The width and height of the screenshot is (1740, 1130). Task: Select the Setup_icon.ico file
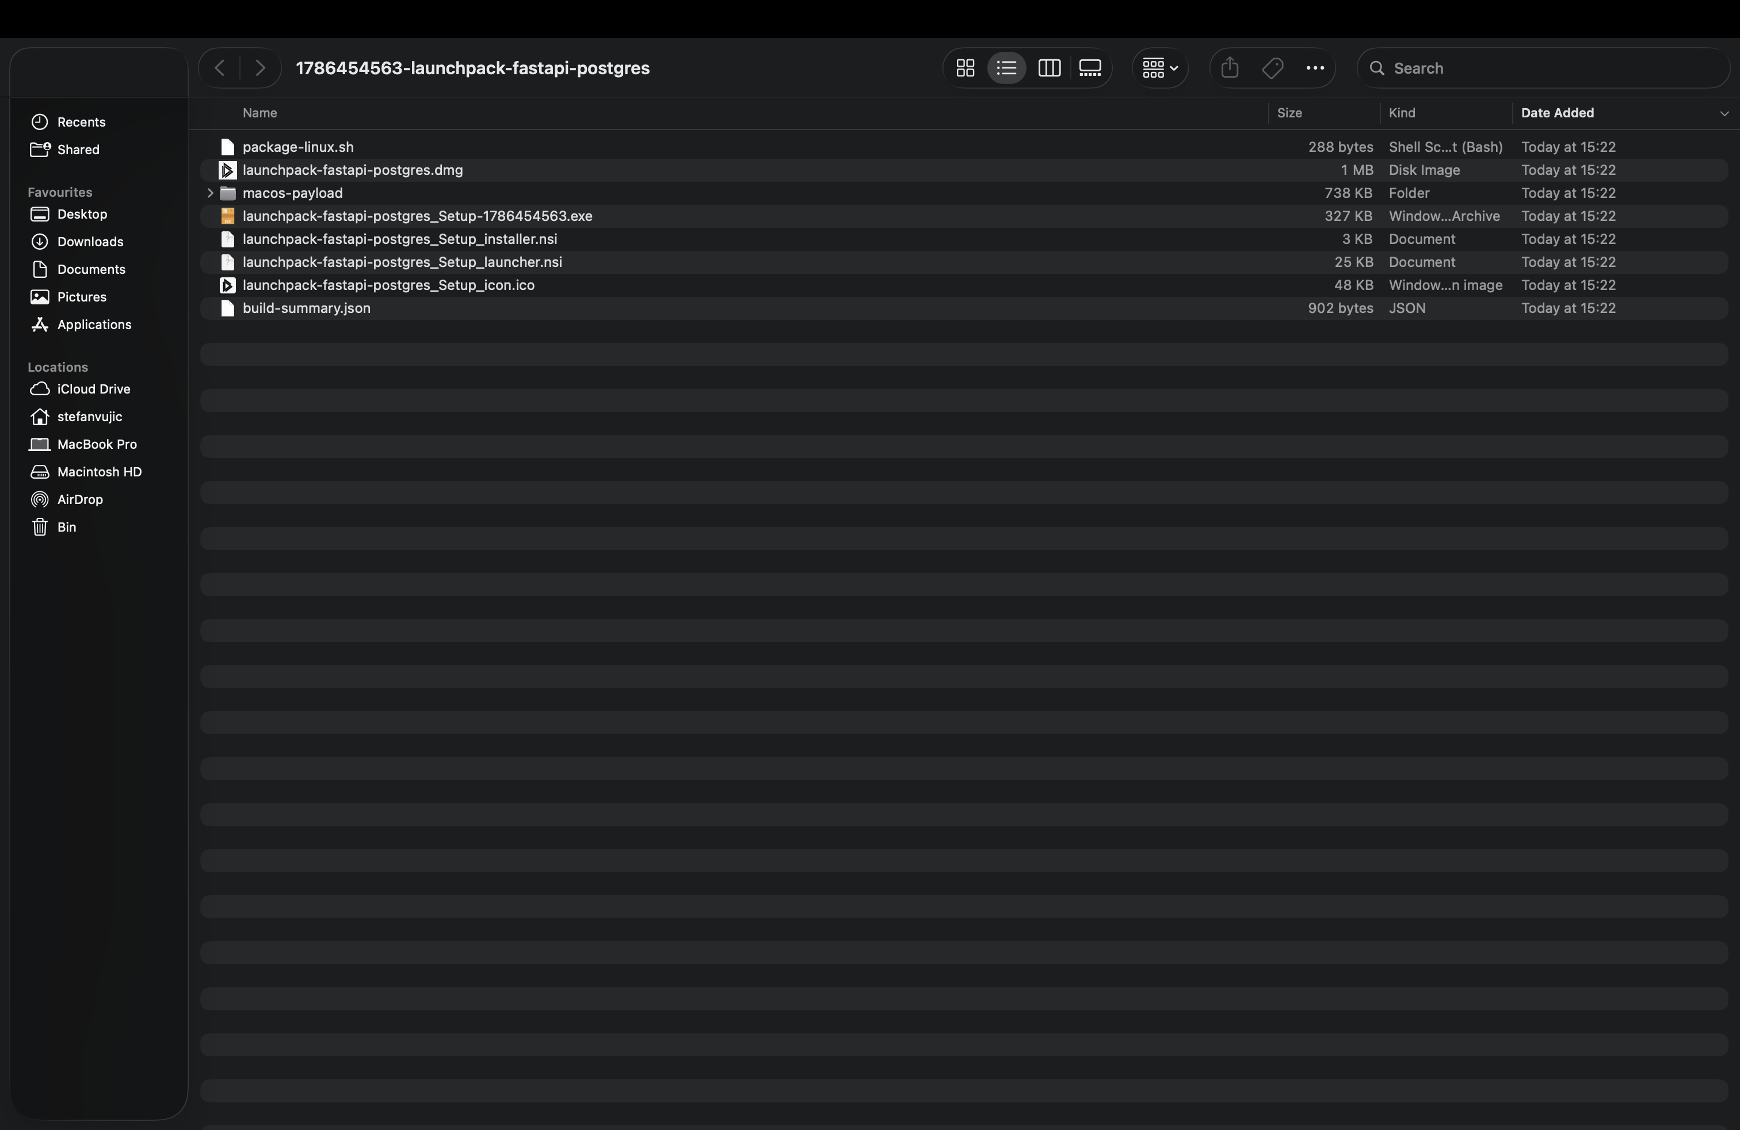964,285
